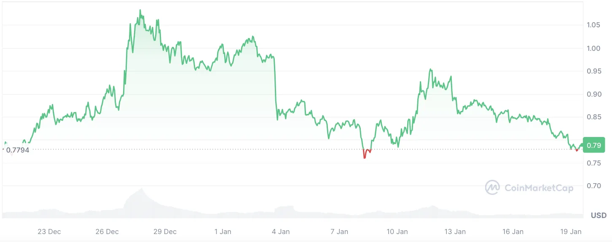Select the green 0.79 current price tag
This screenshot has width=612, height=242.
coord(594,145)
